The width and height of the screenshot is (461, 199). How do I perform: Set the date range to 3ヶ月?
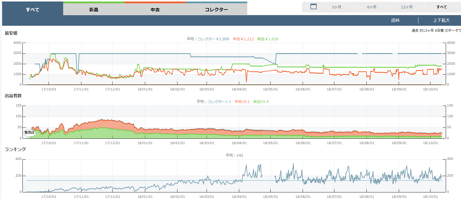click(336, 7)
